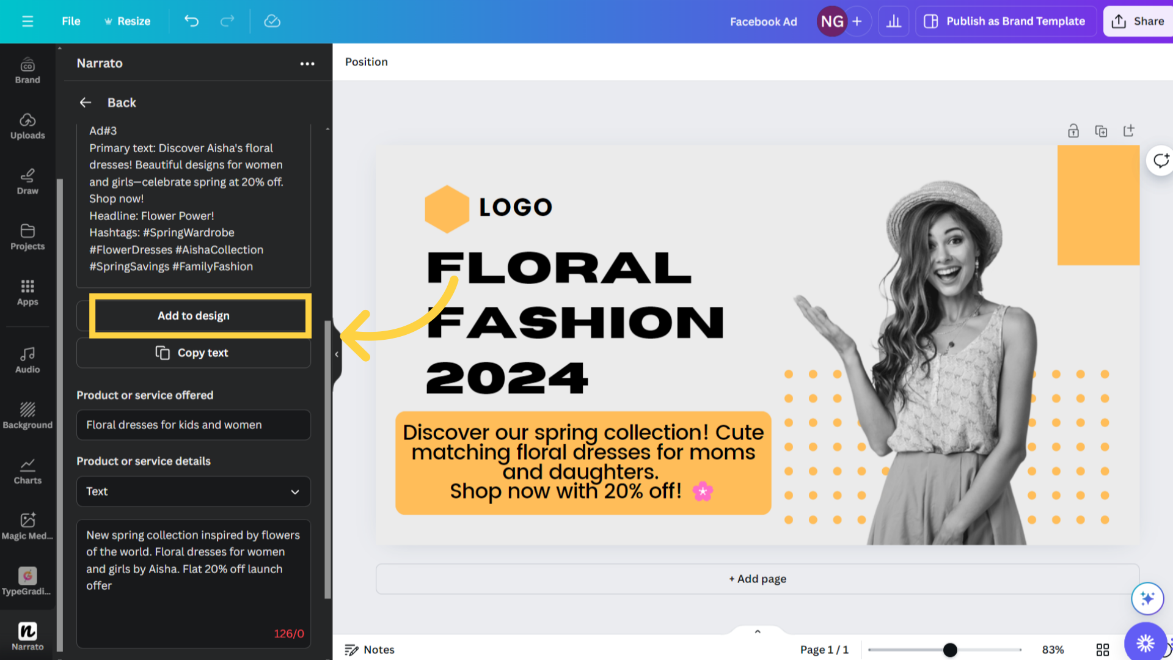Click the Share button
The width and height of the screenshot is (1173, 660).
1140,21
